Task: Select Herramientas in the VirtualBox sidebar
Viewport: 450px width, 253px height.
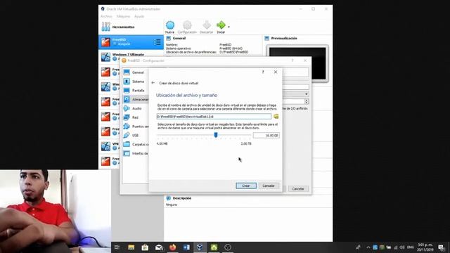Action: [131, 27]
